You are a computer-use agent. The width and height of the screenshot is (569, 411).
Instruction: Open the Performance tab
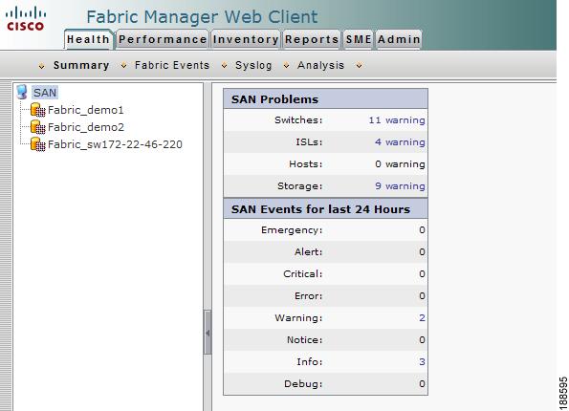[x=163, y=39]
